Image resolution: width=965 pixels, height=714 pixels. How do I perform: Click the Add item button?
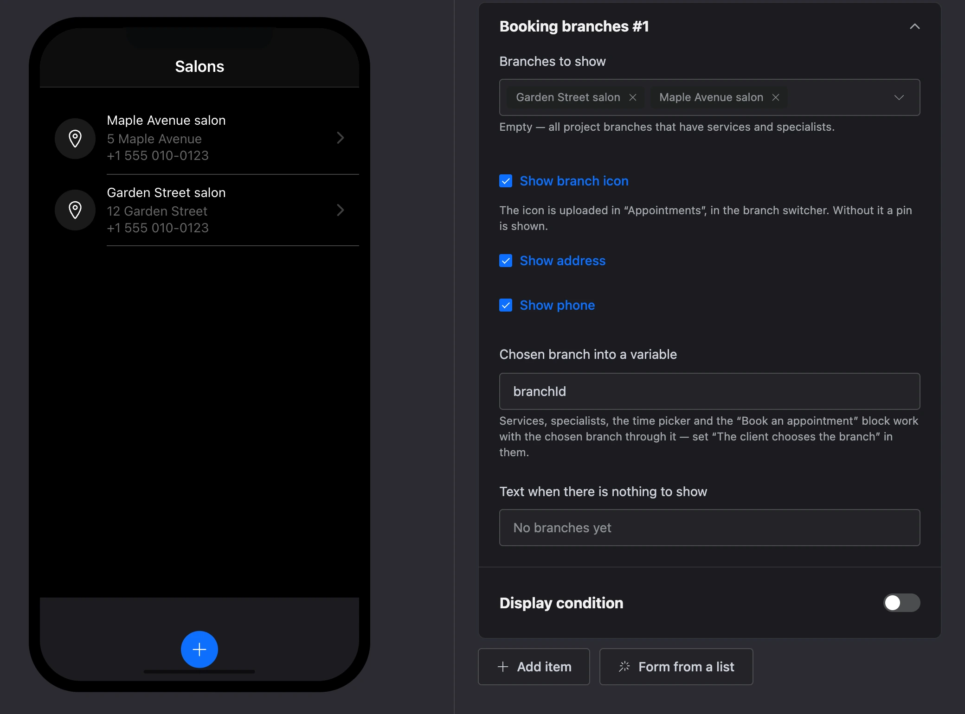pos(534,667)
